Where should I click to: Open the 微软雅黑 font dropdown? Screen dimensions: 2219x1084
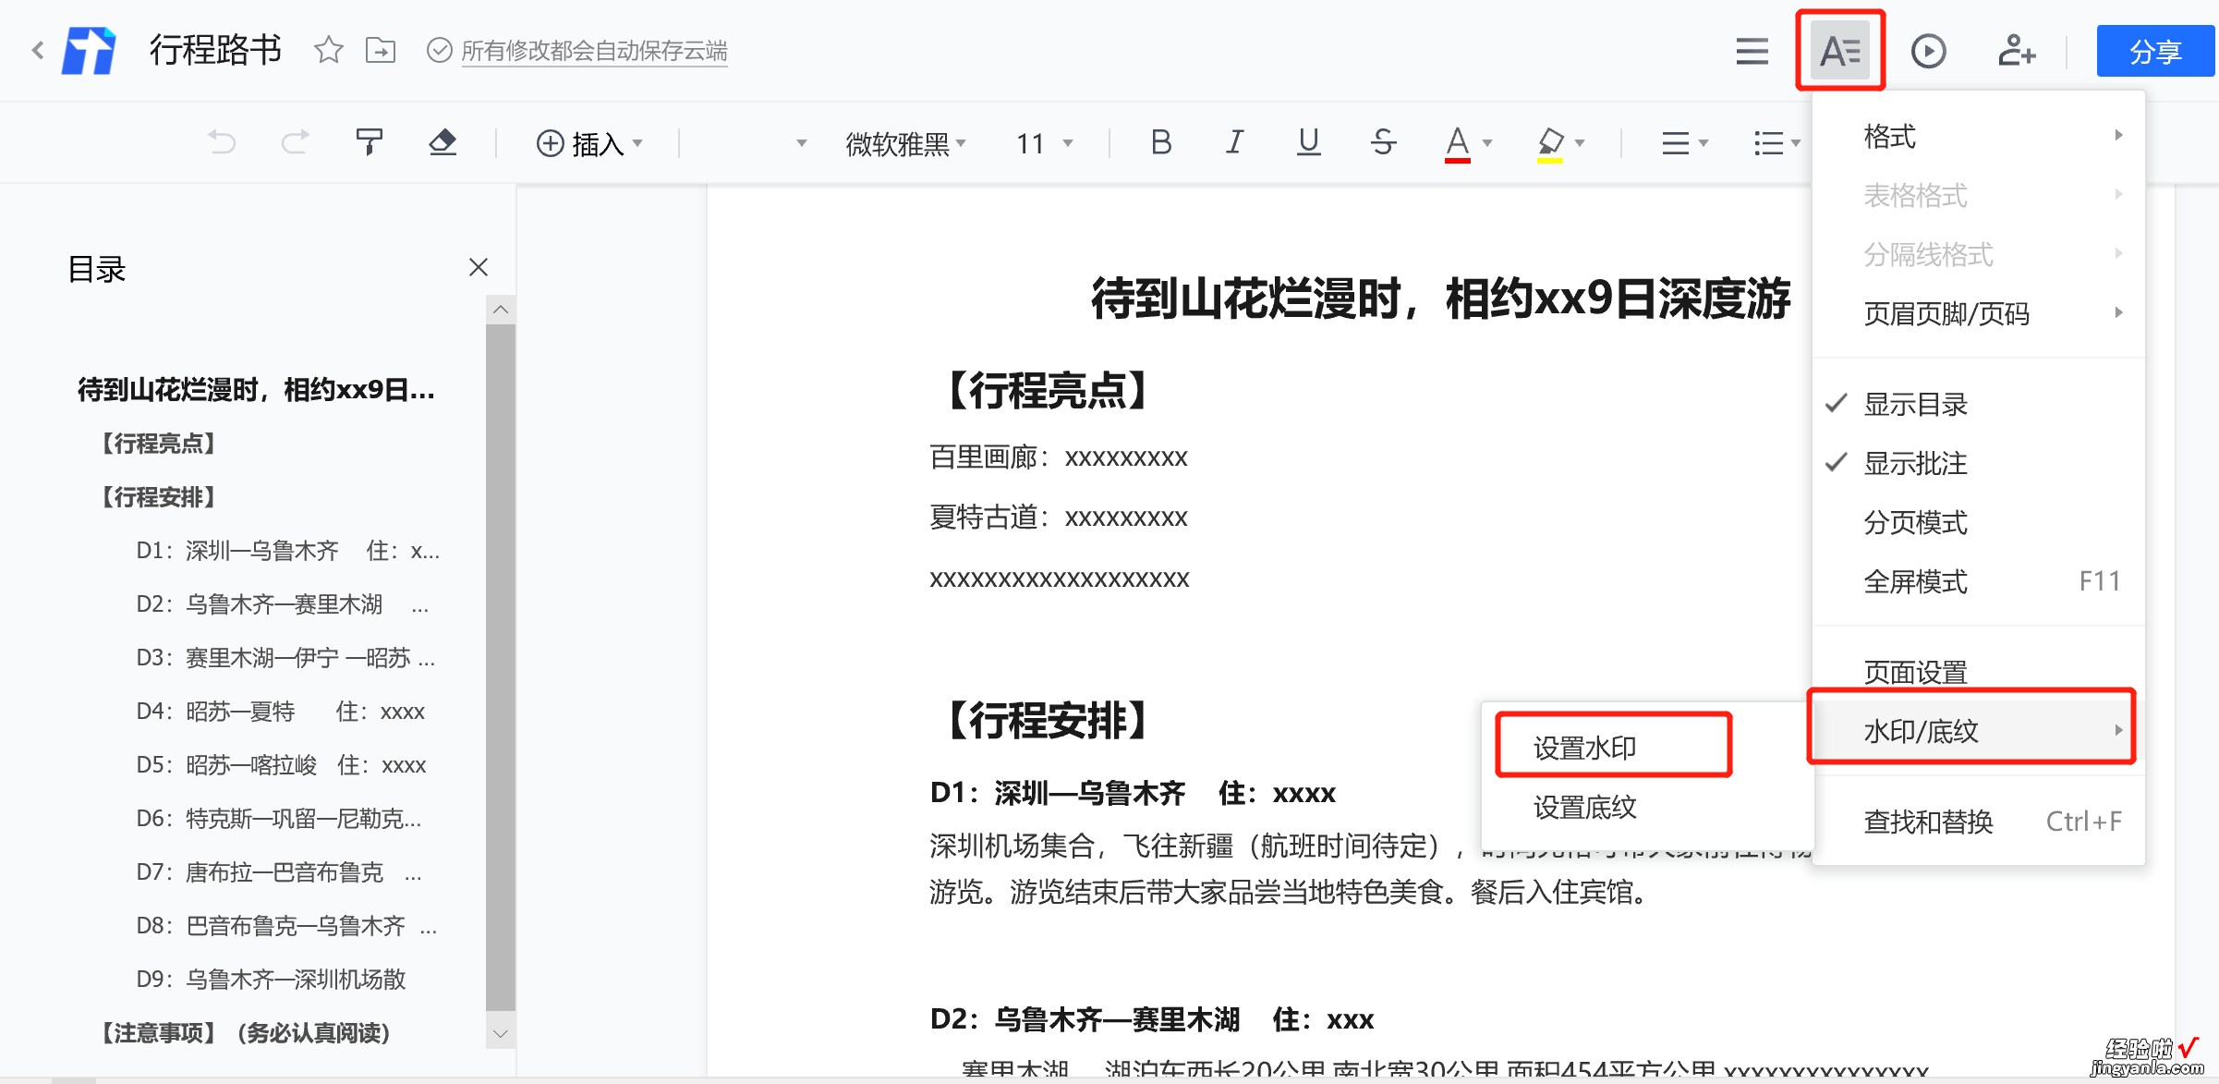905,143
